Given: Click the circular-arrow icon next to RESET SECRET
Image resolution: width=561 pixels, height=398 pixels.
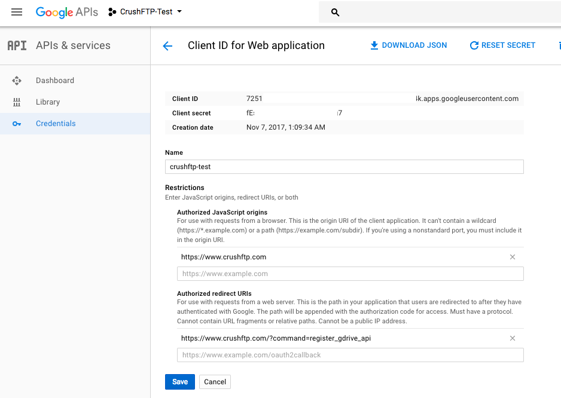Looking at the screenshot, I should click(474, 45).
